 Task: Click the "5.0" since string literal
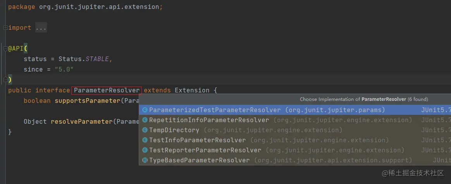[64, 70]
